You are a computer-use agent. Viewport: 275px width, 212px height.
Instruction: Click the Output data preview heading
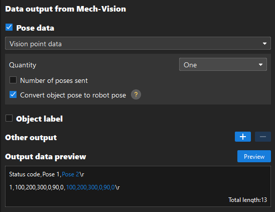point(46,157)
